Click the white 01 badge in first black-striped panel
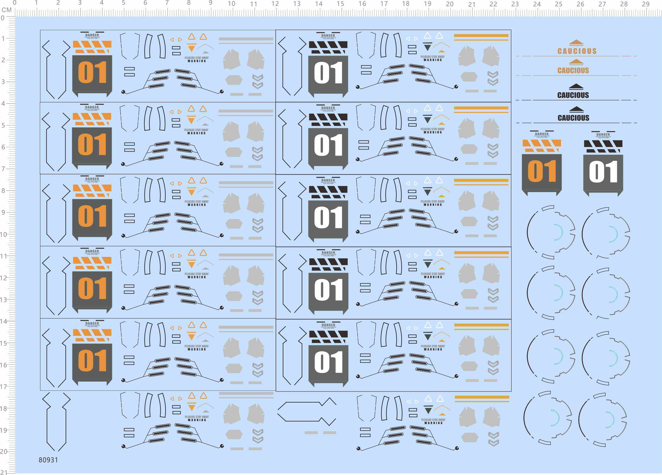 [x=328, y=73]
